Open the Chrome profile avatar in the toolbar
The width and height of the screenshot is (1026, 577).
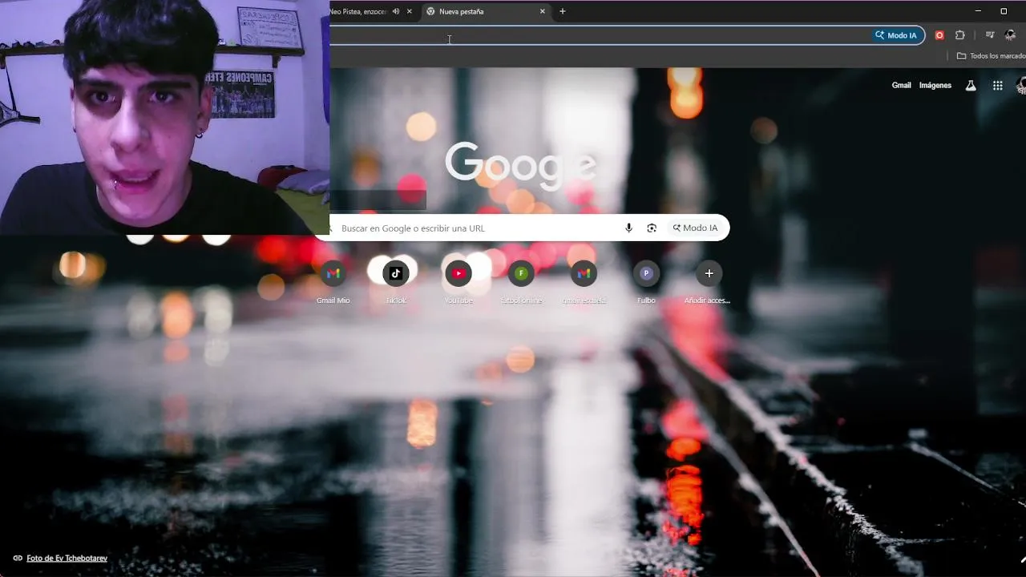click(1011, 35)
